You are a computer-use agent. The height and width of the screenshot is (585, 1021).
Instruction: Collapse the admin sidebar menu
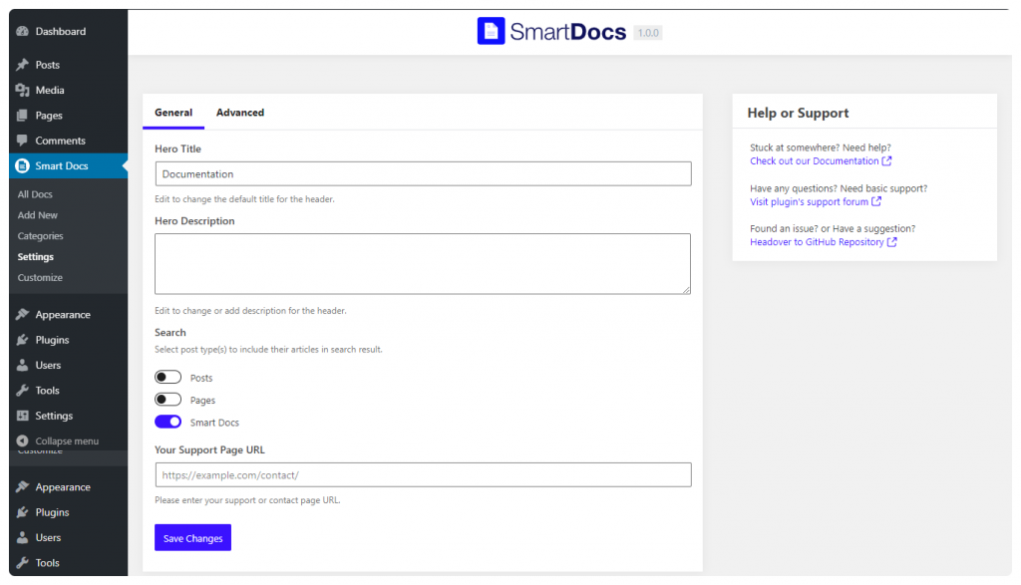point(58,441)
